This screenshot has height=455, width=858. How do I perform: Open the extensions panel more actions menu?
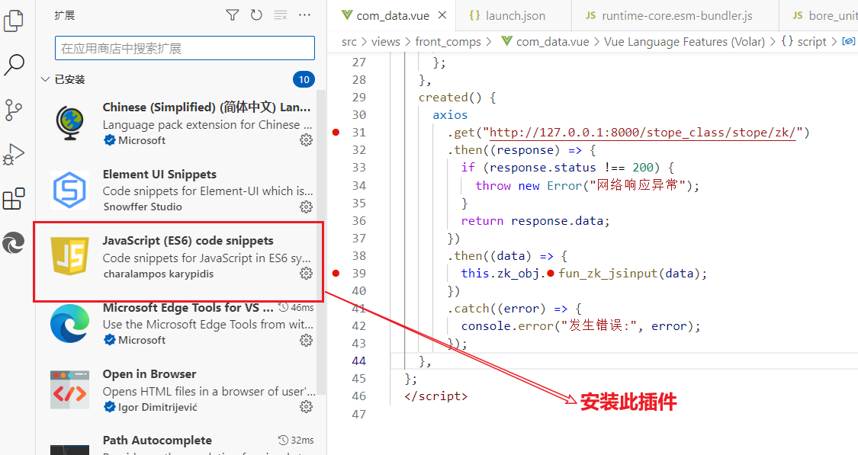coord(305,15)
